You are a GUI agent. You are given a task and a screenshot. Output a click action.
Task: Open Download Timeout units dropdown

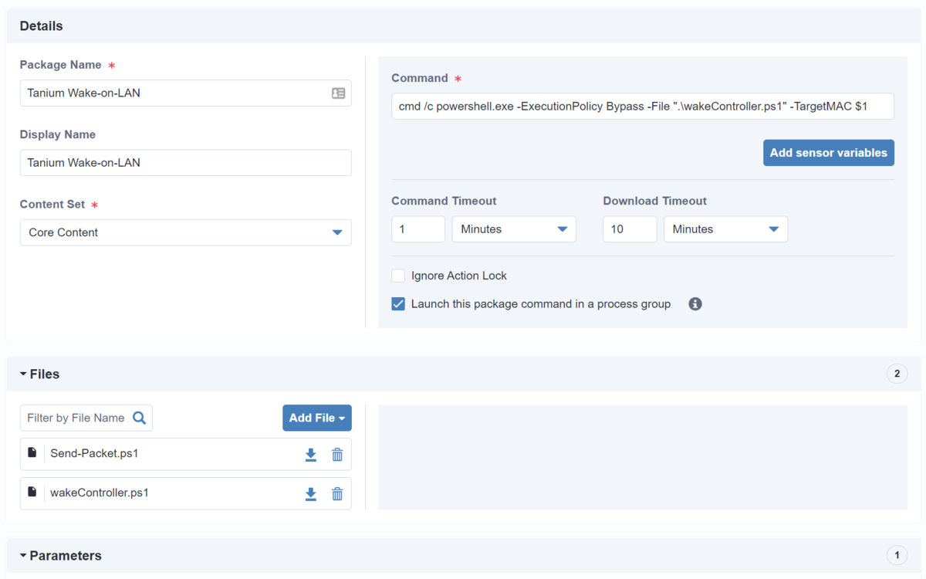pos(726,229)
